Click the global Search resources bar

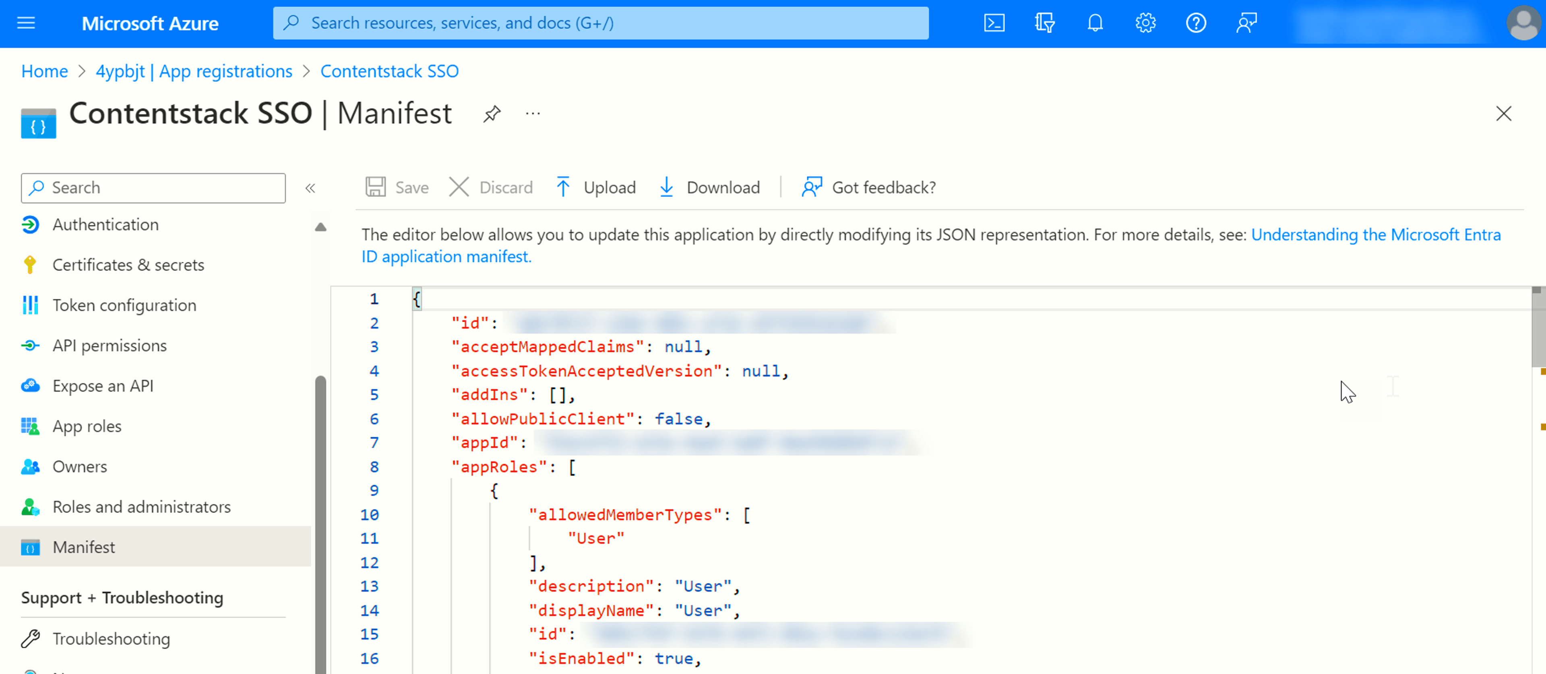click(x=600, y=23)
